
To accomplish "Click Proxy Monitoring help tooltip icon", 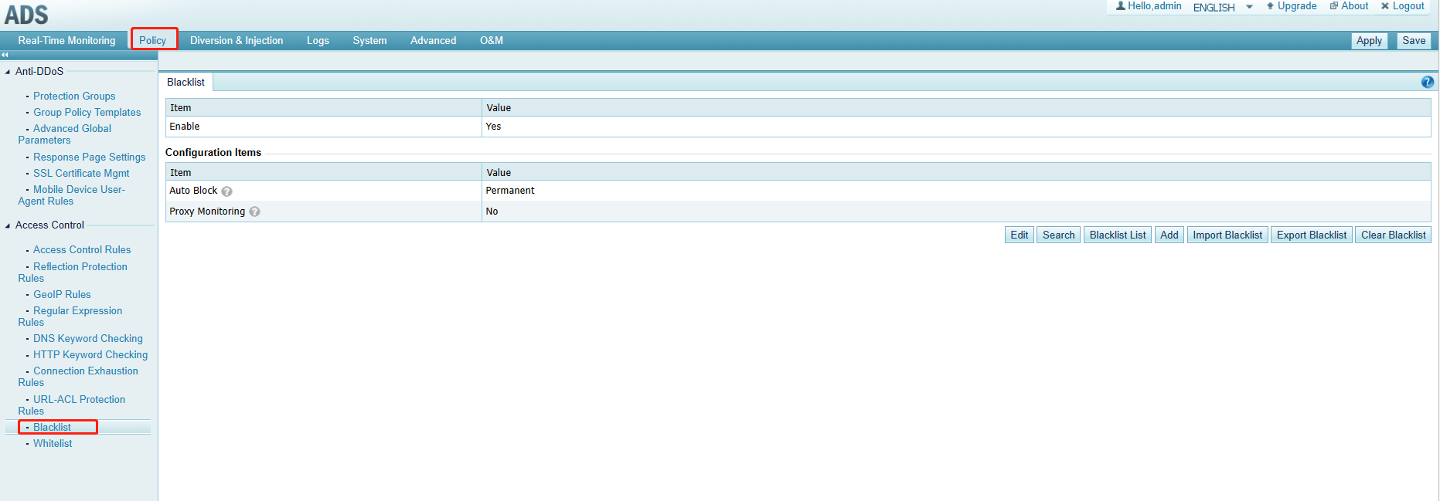I will point(254,212).
